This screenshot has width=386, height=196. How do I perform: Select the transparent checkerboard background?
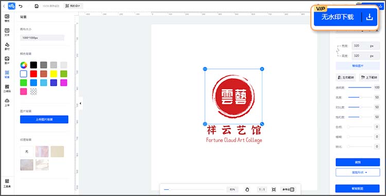click(33, 92)
